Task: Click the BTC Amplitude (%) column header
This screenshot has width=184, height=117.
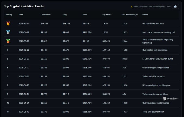Action: point(130,14)
